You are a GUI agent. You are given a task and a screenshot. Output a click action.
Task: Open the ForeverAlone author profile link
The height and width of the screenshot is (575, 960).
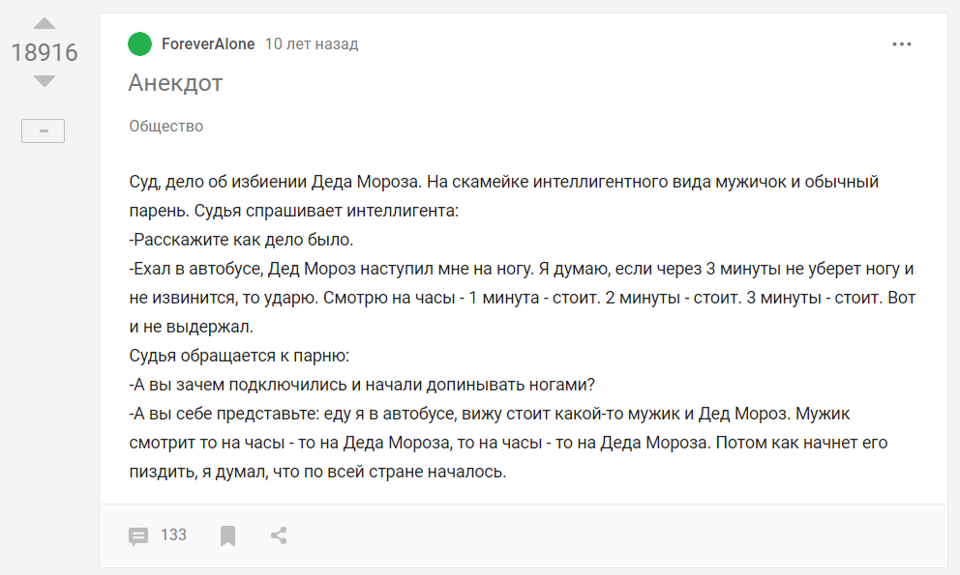point(208,44)
